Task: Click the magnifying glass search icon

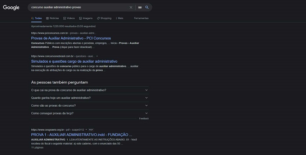Action: click(147, 7)
